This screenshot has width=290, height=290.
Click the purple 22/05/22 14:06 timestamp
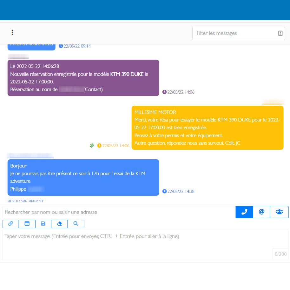(x=179, y=92)
